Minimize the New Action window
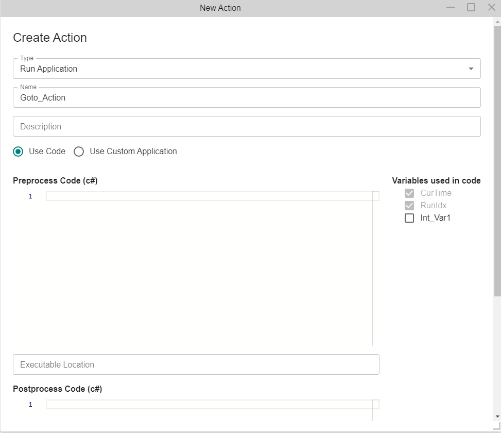Viewport: 501px width, 433px height. (451, 7)
